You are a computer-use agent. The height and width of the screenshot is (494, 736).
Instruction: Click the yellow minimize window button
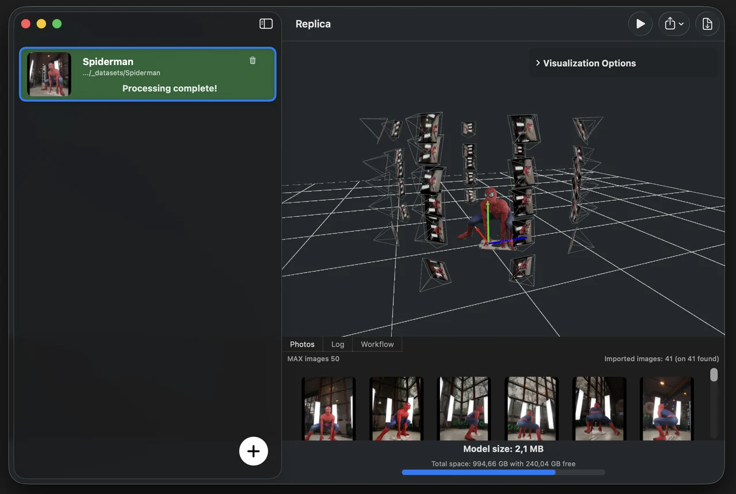41,24
